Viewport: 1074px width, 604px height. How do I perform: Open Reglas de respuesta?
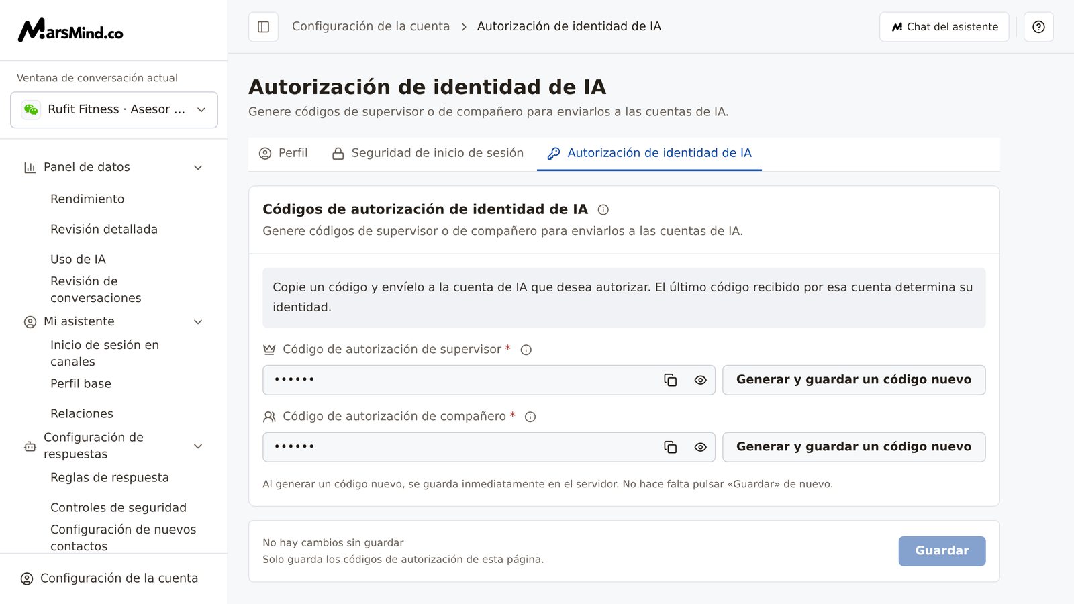point(109,478)
